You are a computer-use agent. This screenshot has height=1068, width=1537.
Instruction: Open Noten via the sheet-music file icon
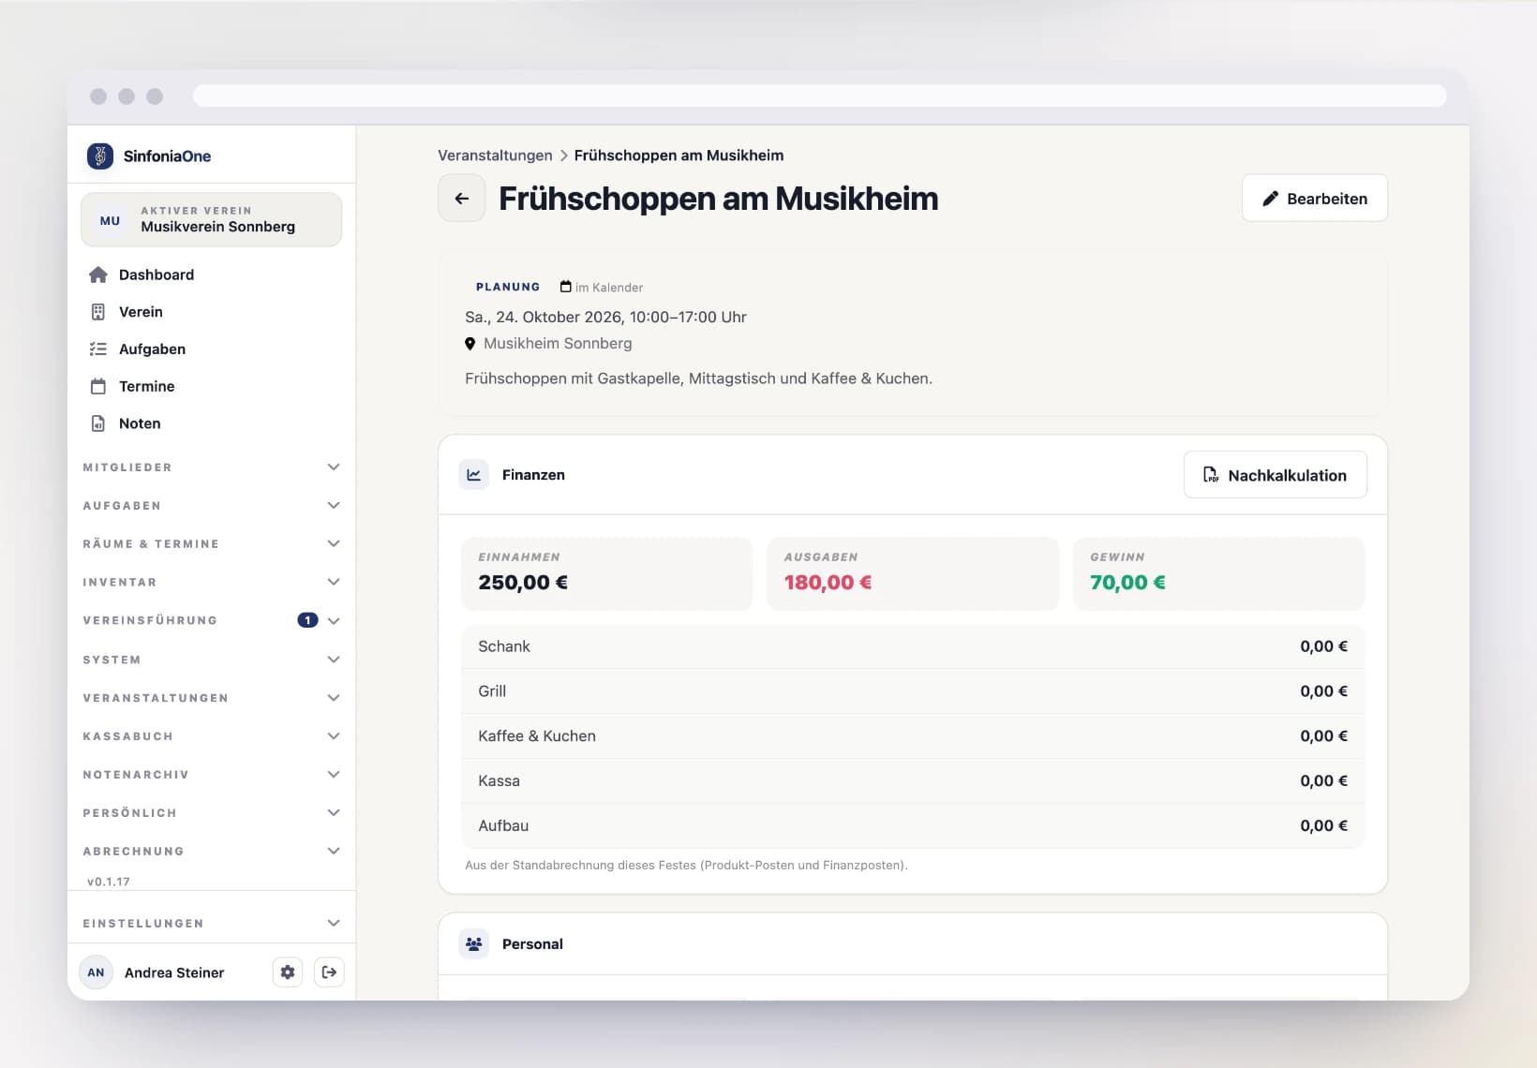[98, 423]
